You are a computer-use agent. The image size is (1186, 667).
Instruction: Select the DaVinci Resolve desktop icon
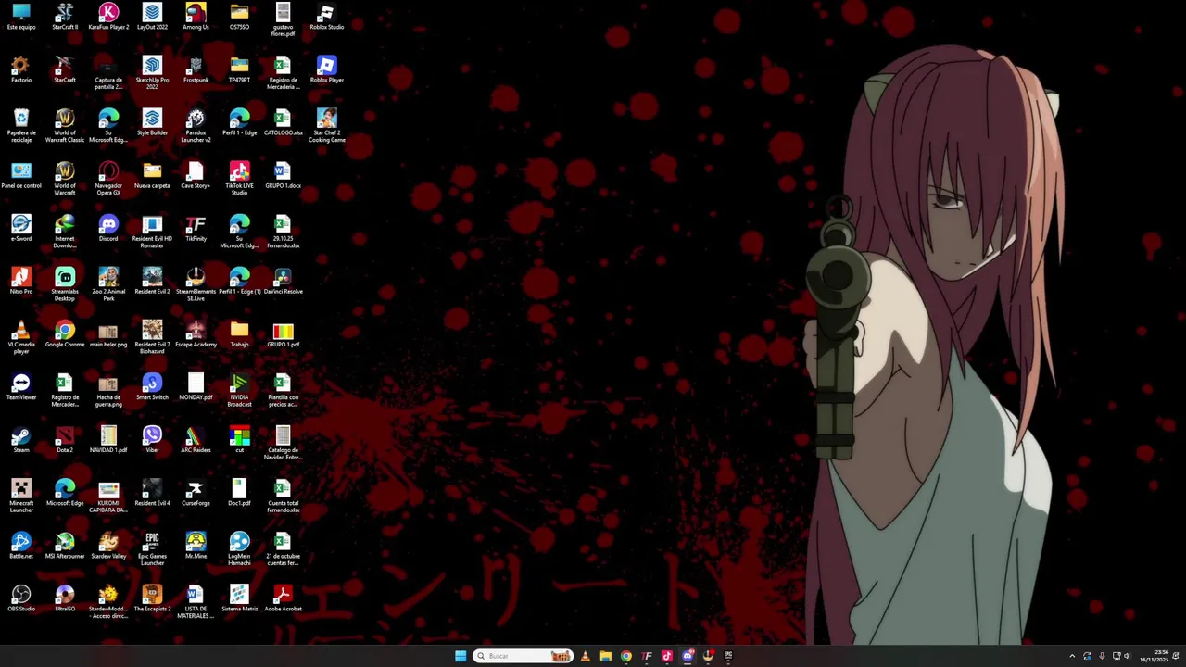click(x=283, y=281)
